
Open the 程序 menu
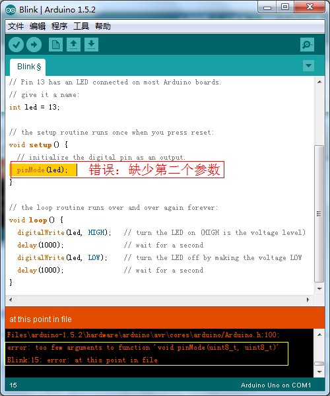tap(59, 26)
